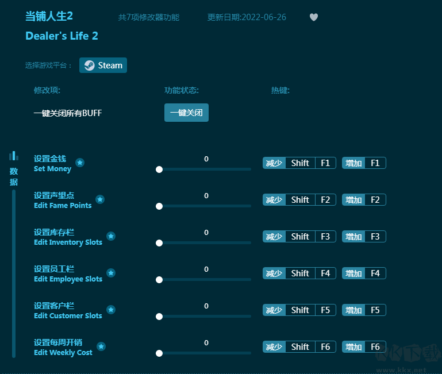Click the Edit Weekly Cost slider handle
Image resolution: width=442 pixels, height=374 pixels.
tap(159, 353)
